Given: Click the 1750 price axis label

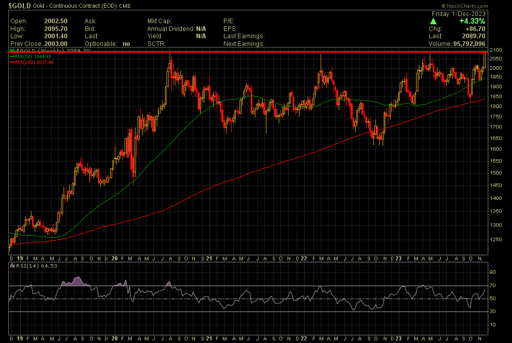Looking at the screenshot, I should coord(495,116).
